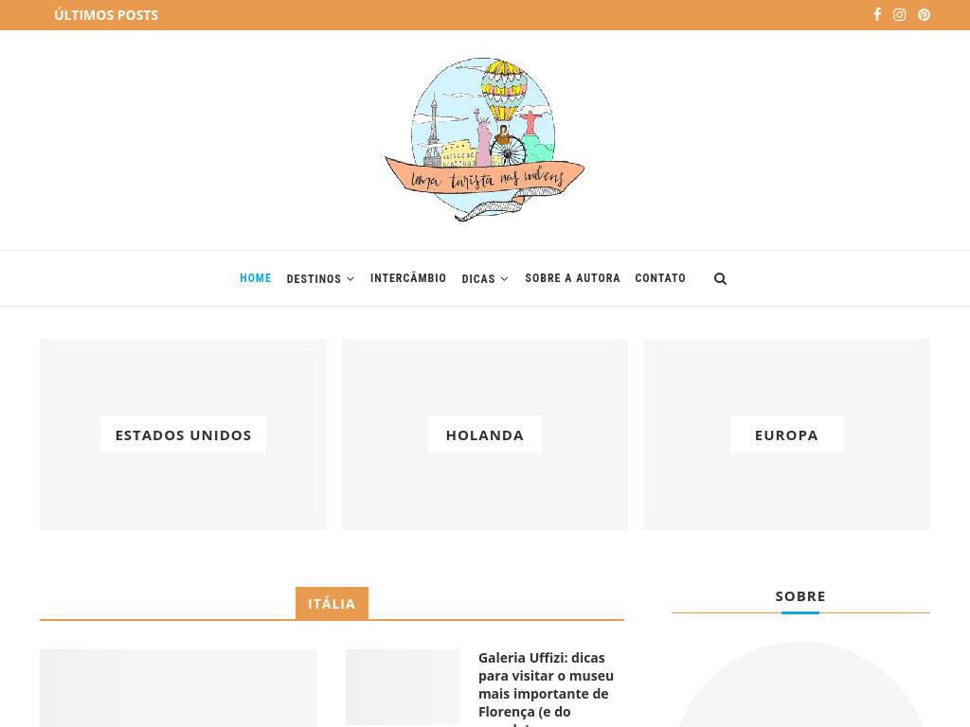
Task: Open the Europa category card
Action: [786, 434]
